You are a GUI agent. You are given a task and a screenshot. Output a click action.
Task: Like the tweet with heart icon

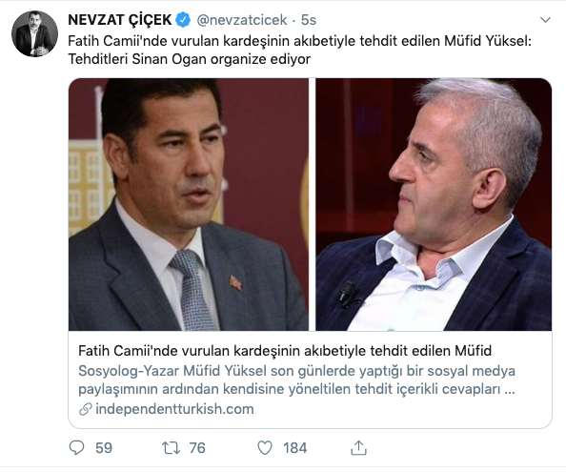tap(265, 448)
